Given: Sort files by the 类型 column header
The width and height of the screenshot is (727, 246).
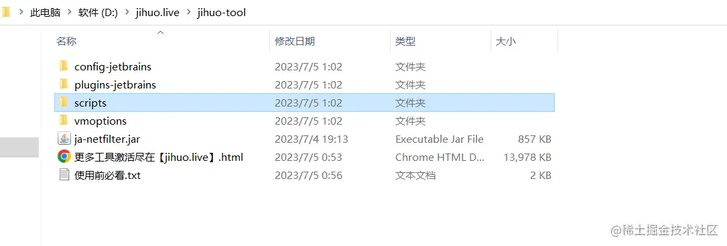Looking at the screenshot, I should [405, 42].
